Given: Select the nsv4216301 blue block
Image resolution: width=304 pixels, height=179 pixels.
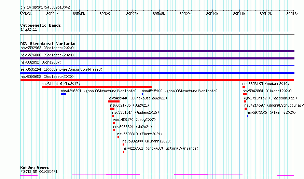Looking at the screenshot, I should click(x=64, y=94).
